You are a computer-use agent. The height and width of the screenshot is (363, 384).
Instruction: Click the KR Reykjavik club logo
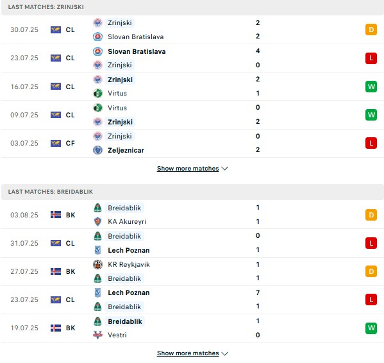97,264
